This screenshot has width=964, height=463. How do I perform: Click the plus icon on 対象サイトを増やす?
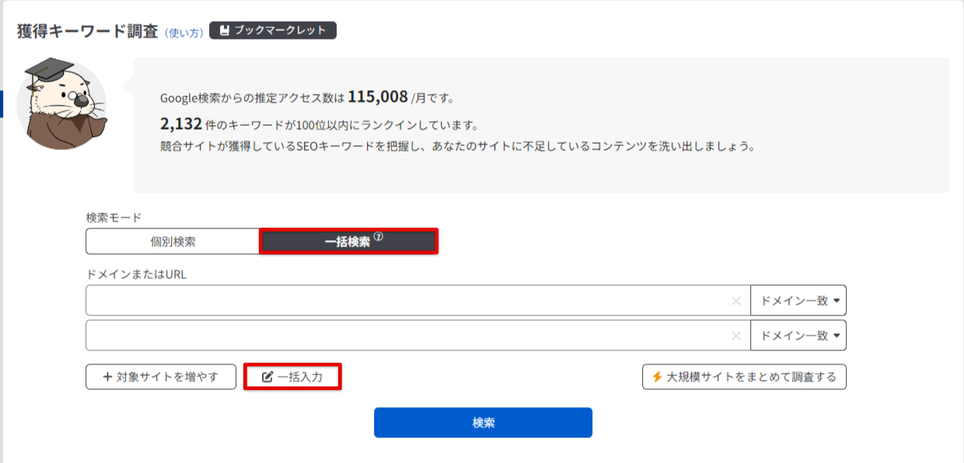tap(107, 378)
